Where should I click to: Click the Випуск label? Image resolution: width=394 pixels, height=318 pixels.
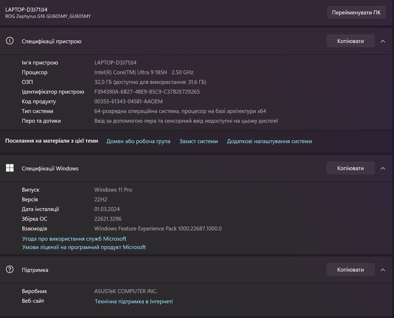pos(30,190)
